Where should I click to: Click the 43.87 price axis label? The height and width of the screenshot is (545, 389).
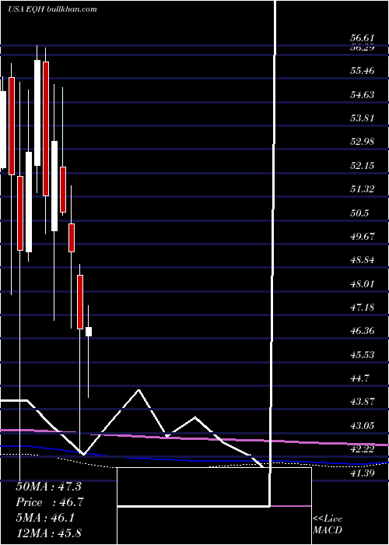click(363, 402)
